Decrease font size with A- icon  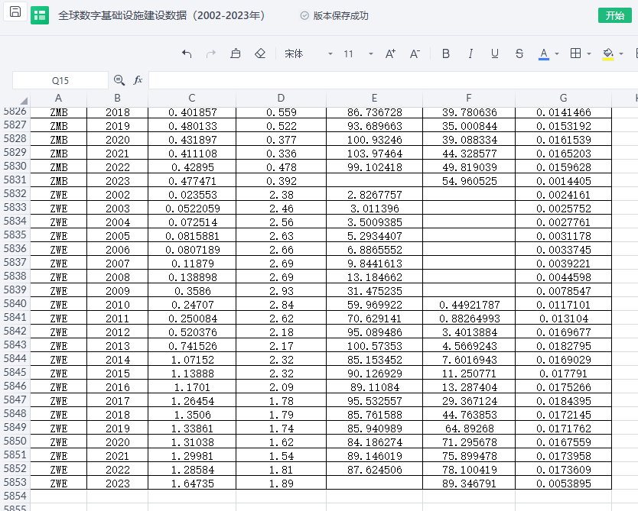click(x=415, y=53)
